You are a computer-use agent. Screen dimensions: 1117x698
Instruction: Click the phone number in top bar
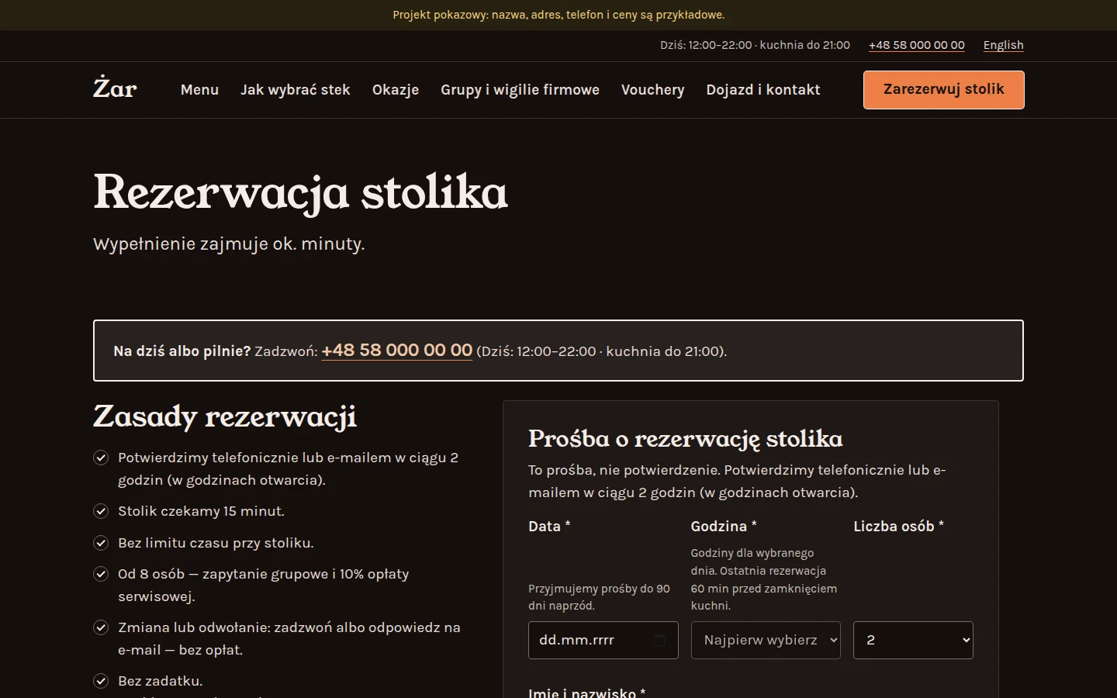pyautogui.click(x=917, y=45)
